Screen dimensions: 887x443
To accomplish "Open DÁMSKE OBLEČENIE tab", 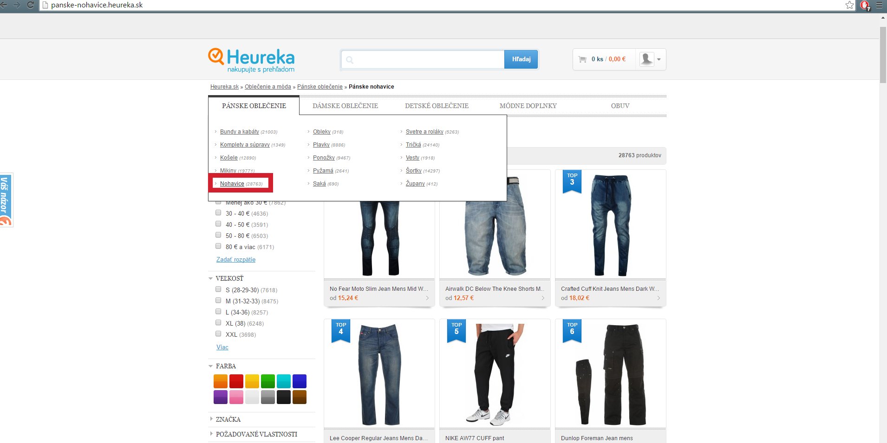I will point(345,106).
